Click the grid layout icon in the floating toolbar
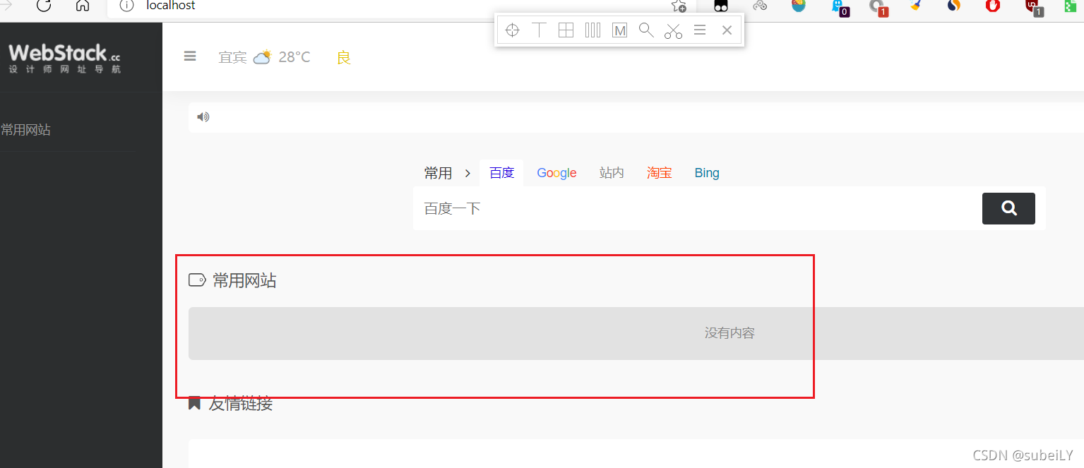The height and width of the screenshot is (468, 1084). pos(566,30)
